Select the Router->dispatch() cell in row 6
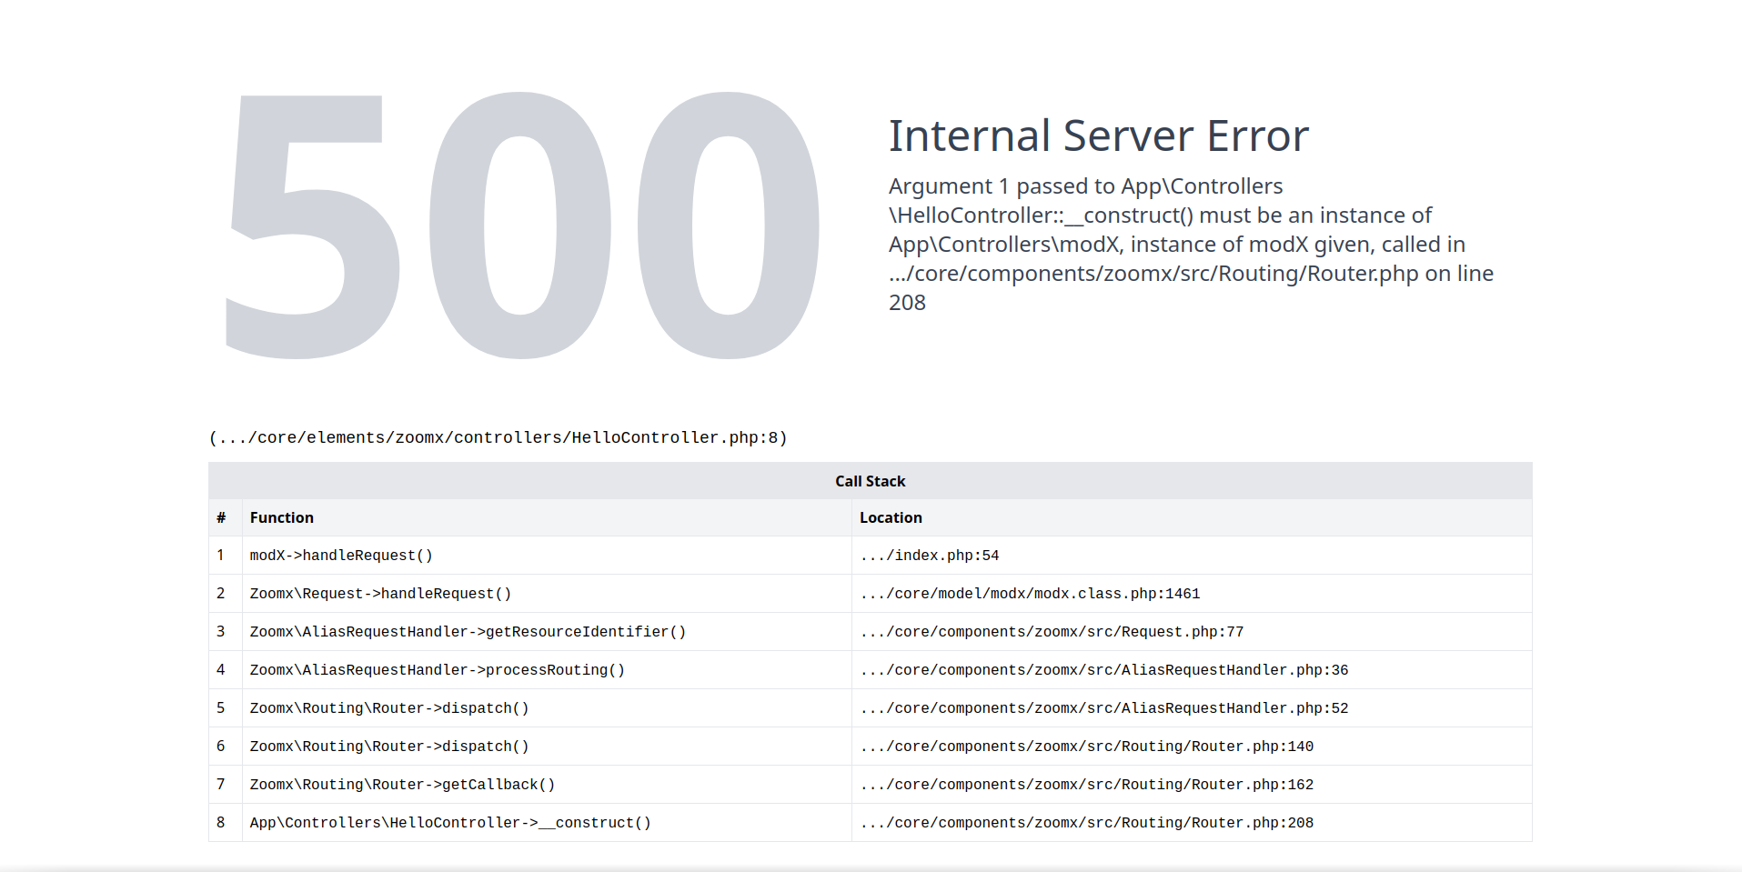Screen dimensions: 1742x872 pos(547,747)
